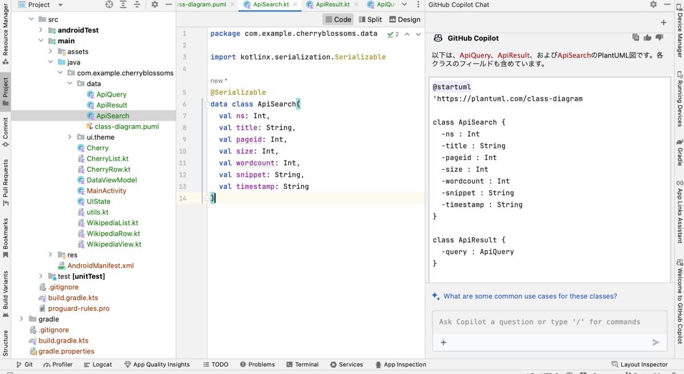Switch editor to Code view
This screenshot has height=374, width=684.
coord(338,19)
